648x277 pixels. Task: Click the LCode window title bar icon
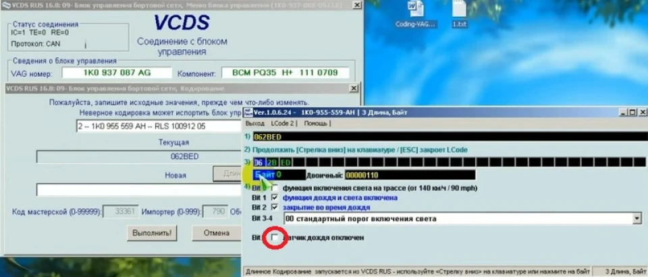pos(248,113)
